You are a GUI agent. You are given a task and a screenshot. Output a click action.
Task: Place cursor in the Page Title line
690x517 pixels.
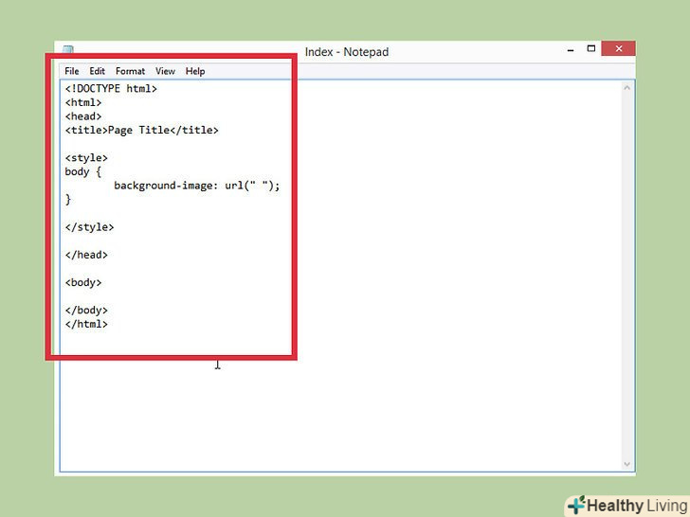point(141,131)
